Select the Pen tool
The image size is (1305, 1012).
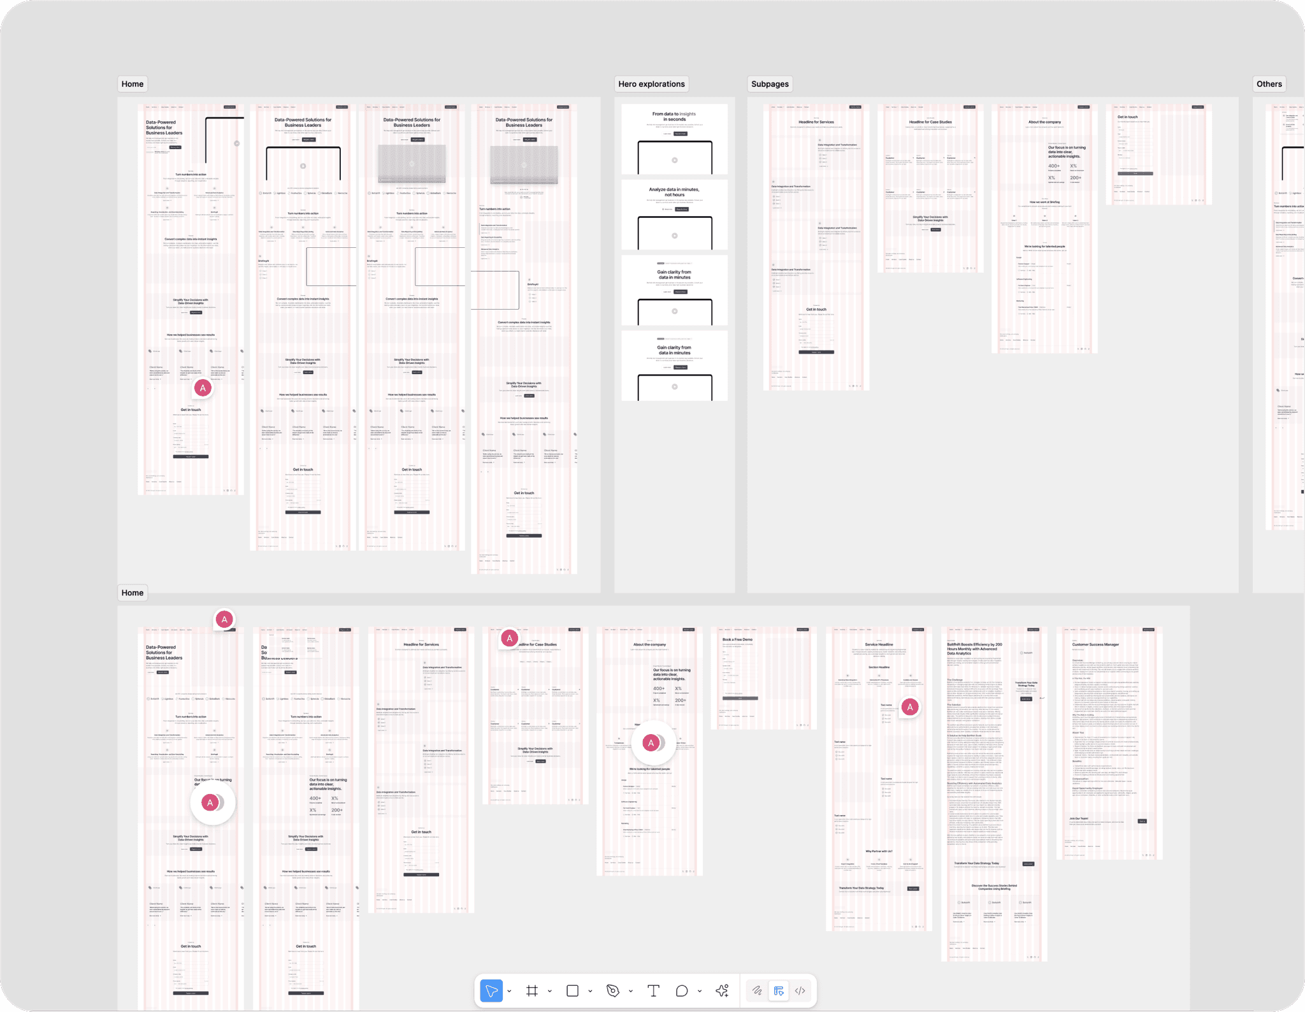click(613, 990)
